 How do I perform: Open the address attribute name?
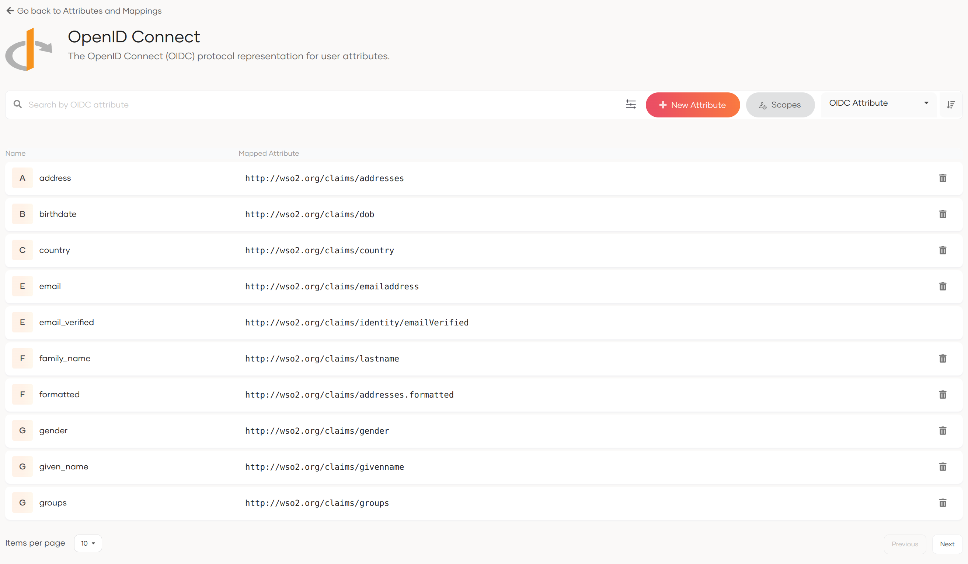click(x=55, y=178)
